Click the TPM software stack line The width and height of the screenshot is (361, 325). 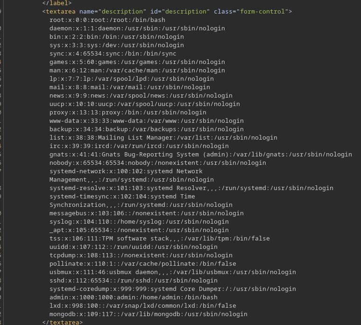[160, 239]
